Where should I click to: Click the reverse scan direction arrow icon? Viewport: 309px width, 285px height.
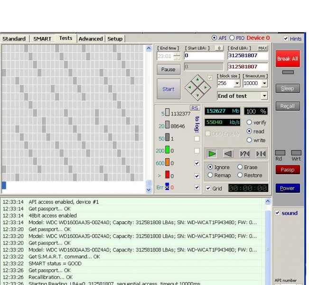(228, 153)
